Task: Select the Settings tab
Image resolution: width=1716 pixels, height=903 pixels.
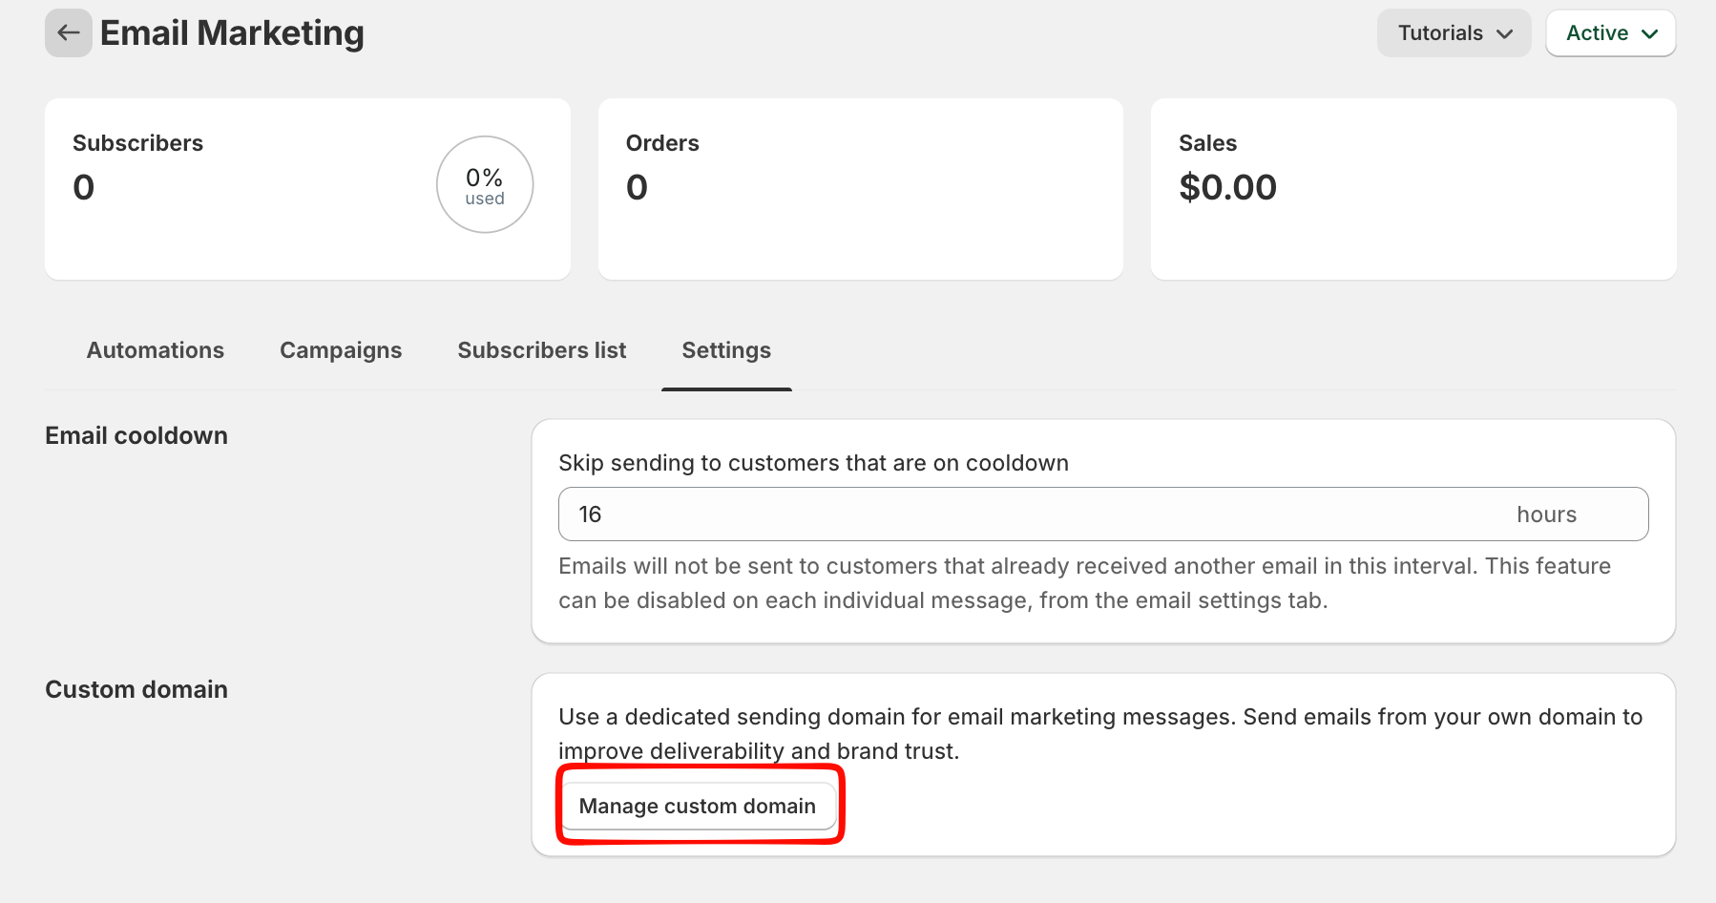Action: tap(726, 350)
